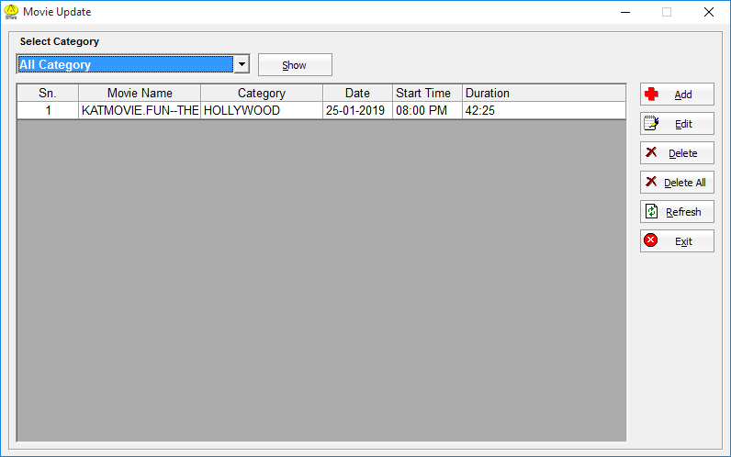The height and width of the screenshot is (457, 731).
Task: Select the HOLLYWOOD category cell
Action: tap(262, 110)
